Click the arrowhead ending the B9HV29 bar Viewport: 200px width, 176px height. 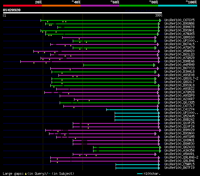click(x=160, y=130)
